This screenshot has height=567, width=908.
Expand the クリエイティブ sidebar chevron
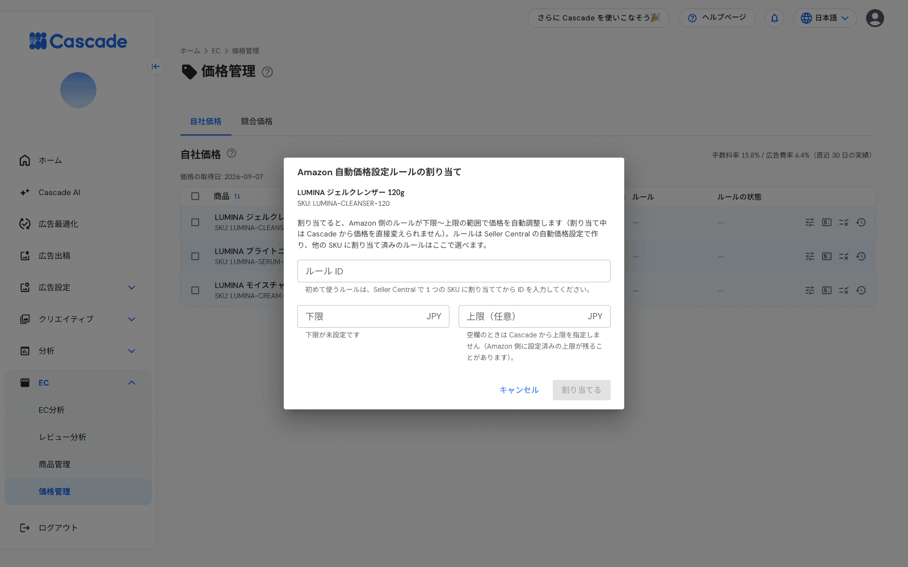132,319
